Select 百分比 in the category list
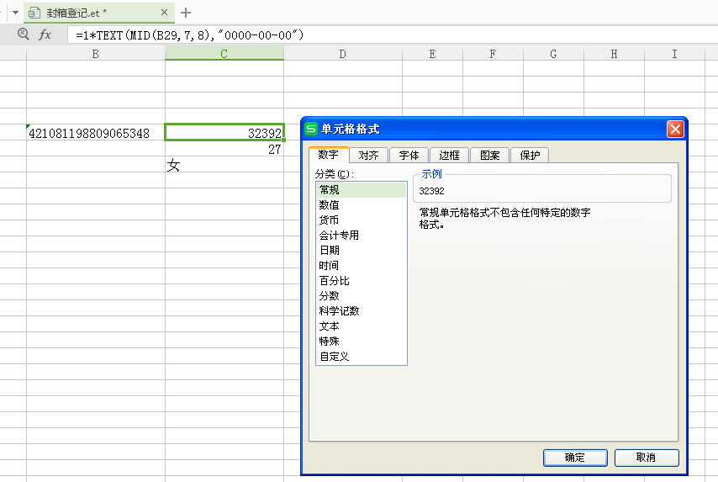Screen dimensions: 718x482 pos(362,280)
